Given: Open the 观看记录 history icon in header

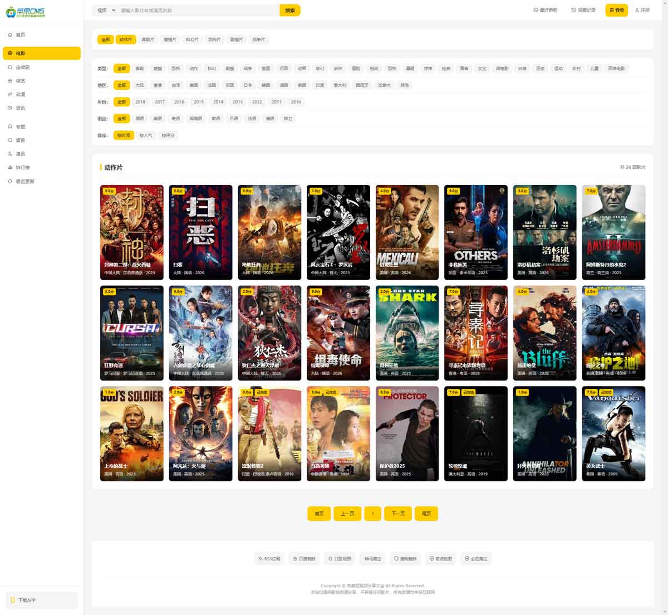Looking at the screenshot, I should (573, 10).
